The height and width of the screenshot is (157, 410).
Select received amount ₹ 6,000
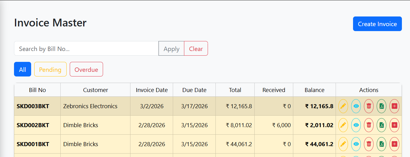(274, 125)
